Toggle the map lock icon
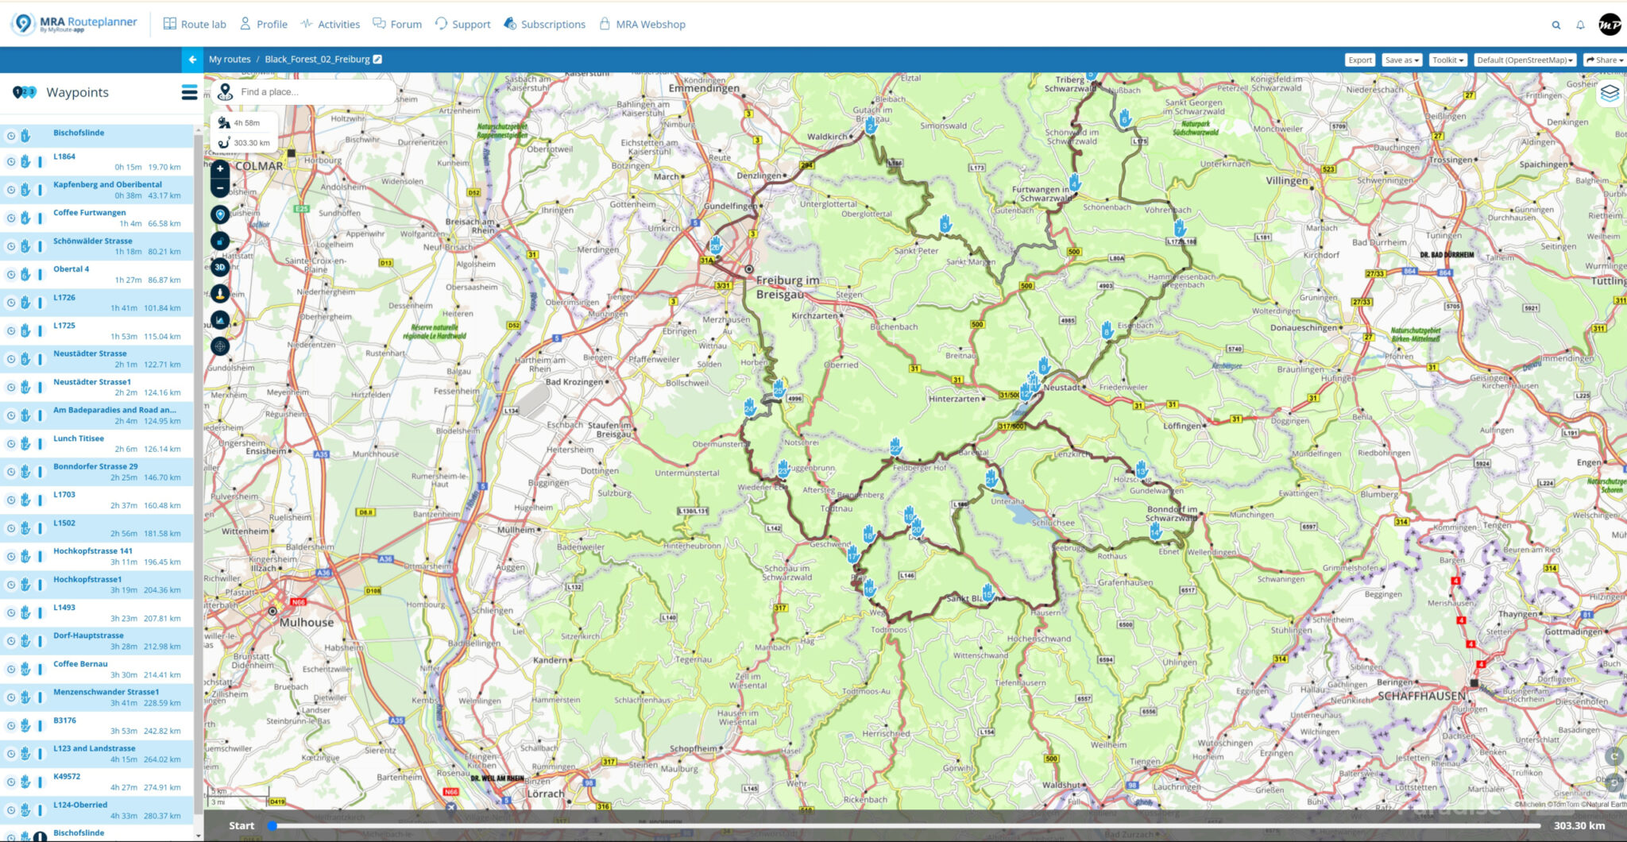Image resolution: width=1627 pixels, height=842 pixels. click(x=219, y=241)
